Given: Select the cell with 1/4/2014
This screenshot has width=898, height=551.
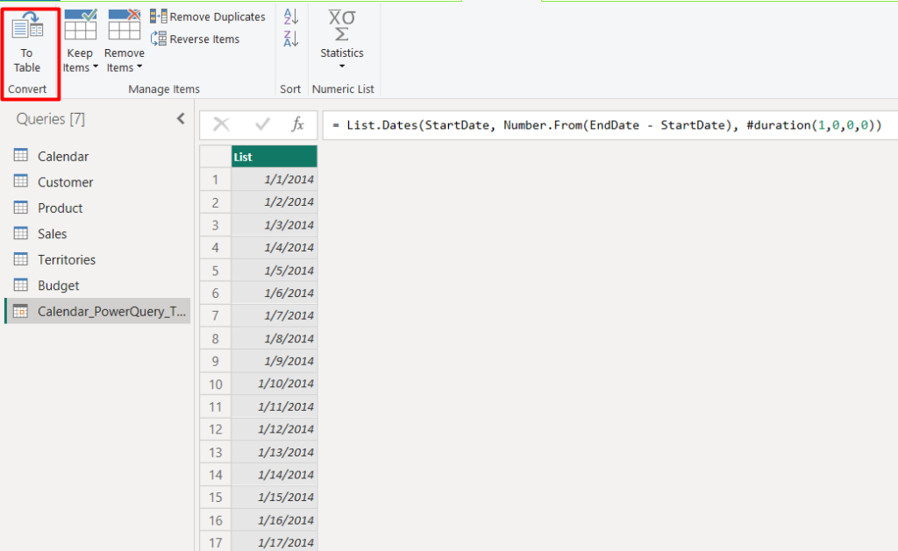Looking at the screenshot, I should pyautogui.click(x=274, y=247).
